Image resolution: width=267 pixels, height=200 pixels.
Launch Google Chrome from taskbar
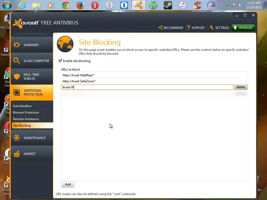[66, 5]
